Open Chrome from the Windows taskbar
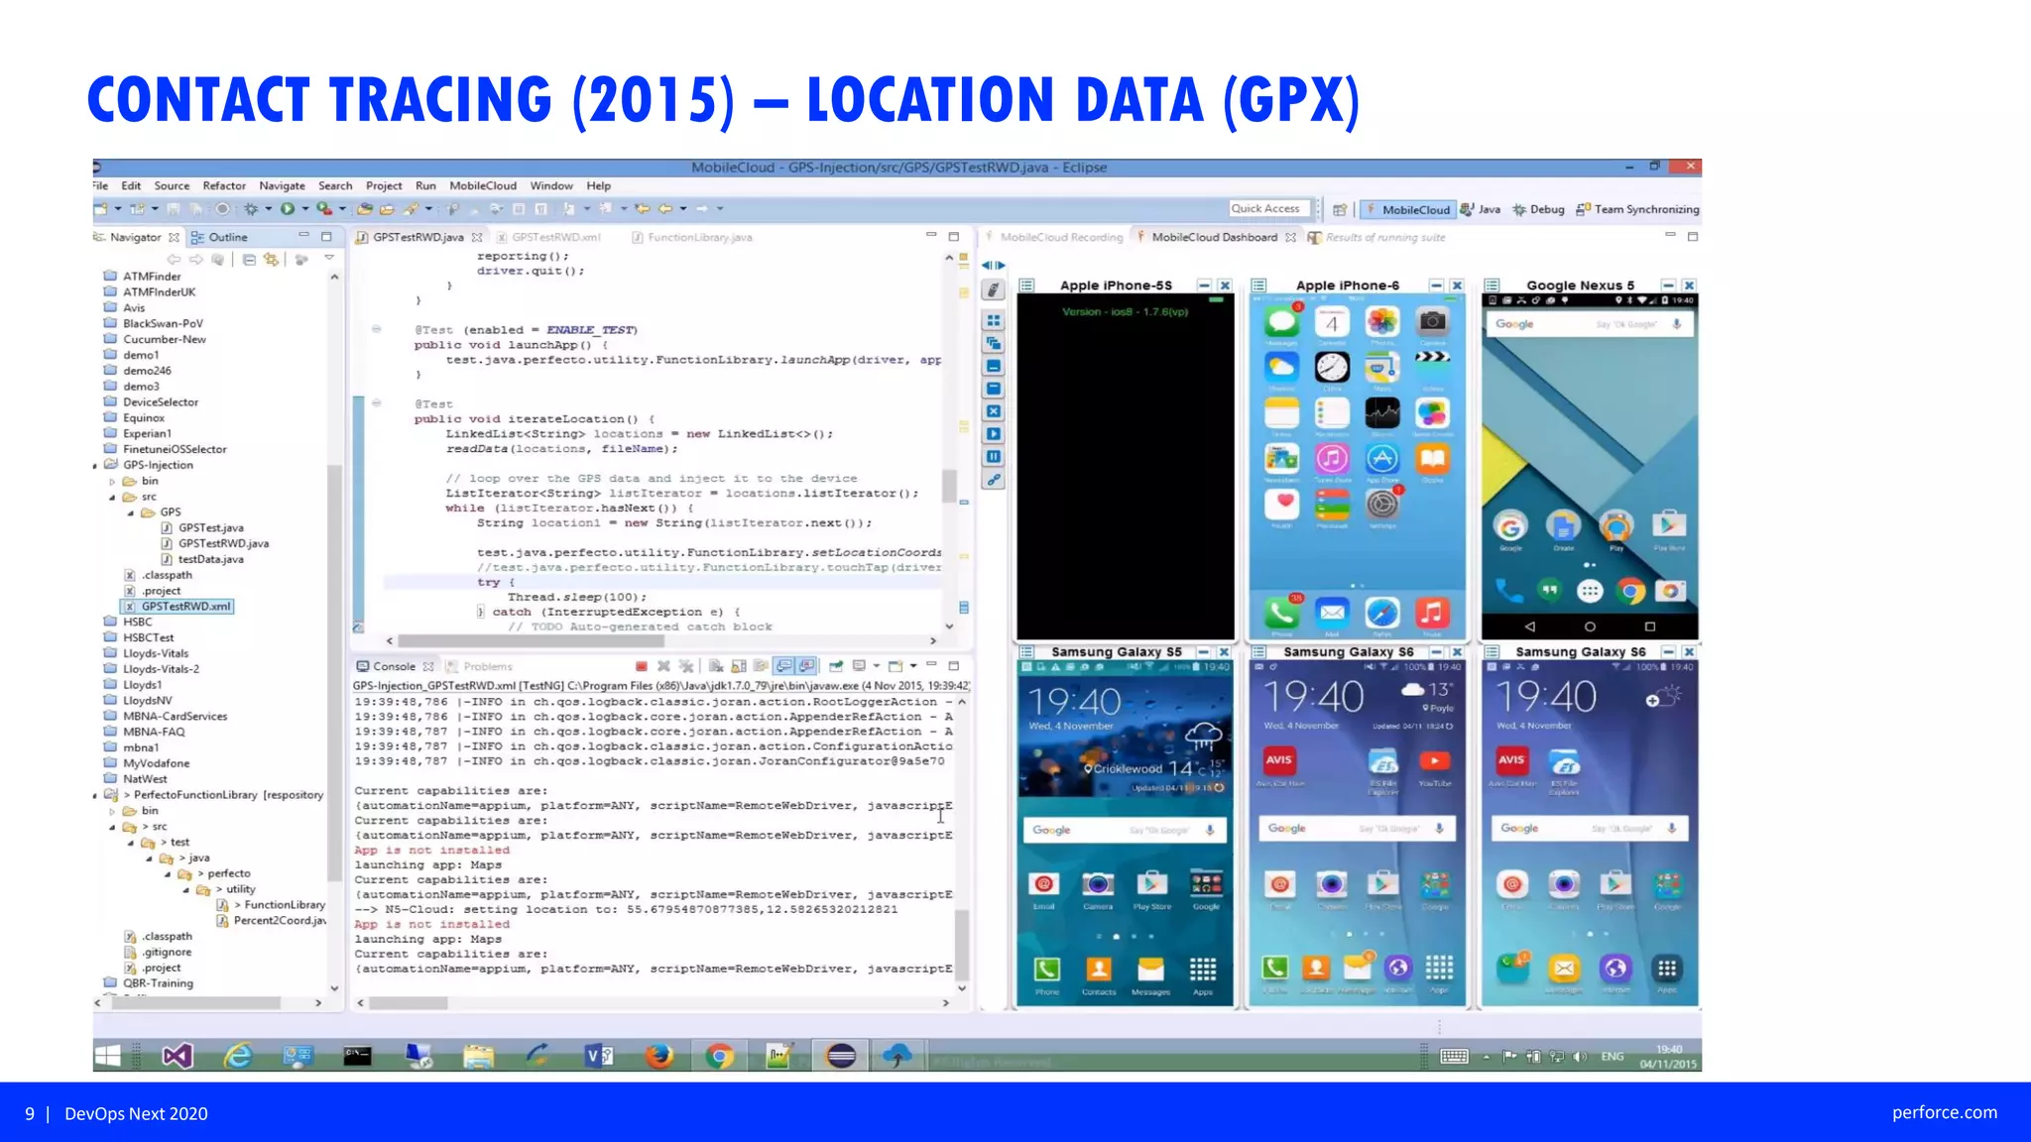The height and width of the screenshot is (1142, 2031). [719, 1056]
